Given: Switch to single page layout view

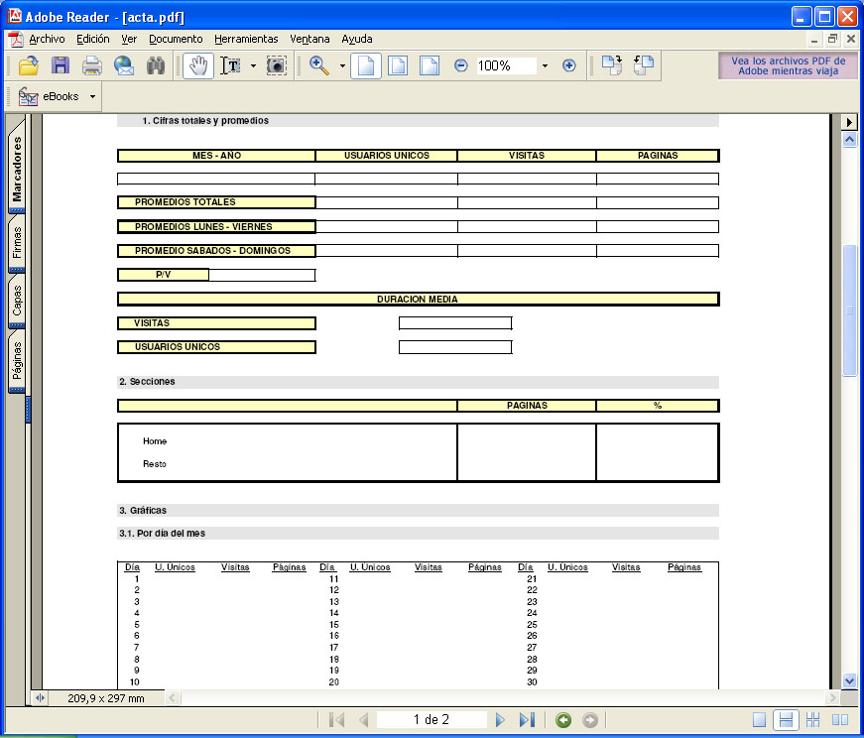Looking at the screenshot, I should pos(759,720).
